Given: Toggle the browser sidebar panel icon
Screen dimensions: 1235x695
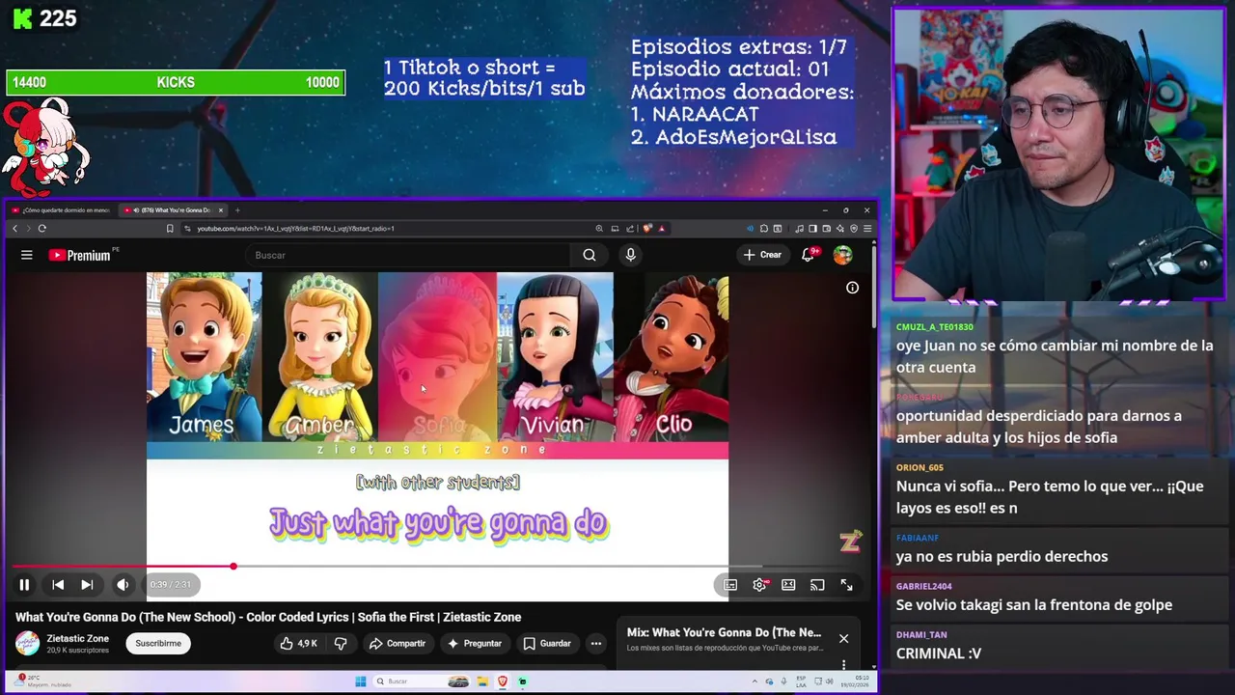Looking at the screenshot, I should click(x=812, y=229).
